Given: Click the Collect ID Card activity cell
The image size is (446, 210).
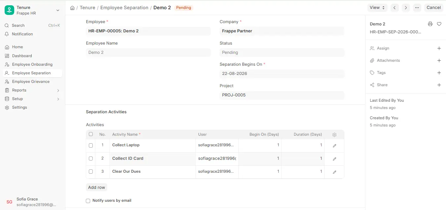Looking at the screenshot, I should tap(153, 158).
